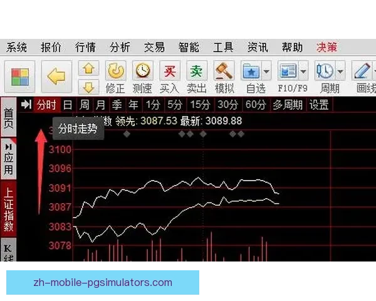Click the 3091 price axis label
This screenshot has width=376, height=301.
click(60, 188)
